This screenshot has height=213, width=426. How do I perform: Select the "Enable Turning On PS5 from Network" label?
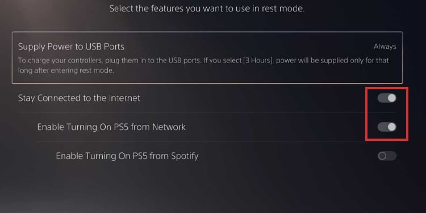click(111, 127)
